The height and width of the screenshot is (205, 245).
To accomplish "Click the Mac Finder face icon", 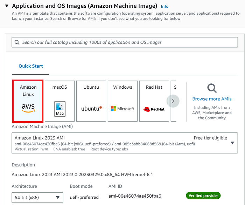I will point(60,109).
